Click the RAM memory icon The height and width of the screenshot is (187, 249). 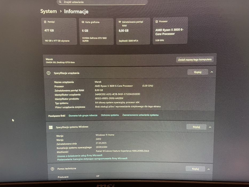(120, 22)
